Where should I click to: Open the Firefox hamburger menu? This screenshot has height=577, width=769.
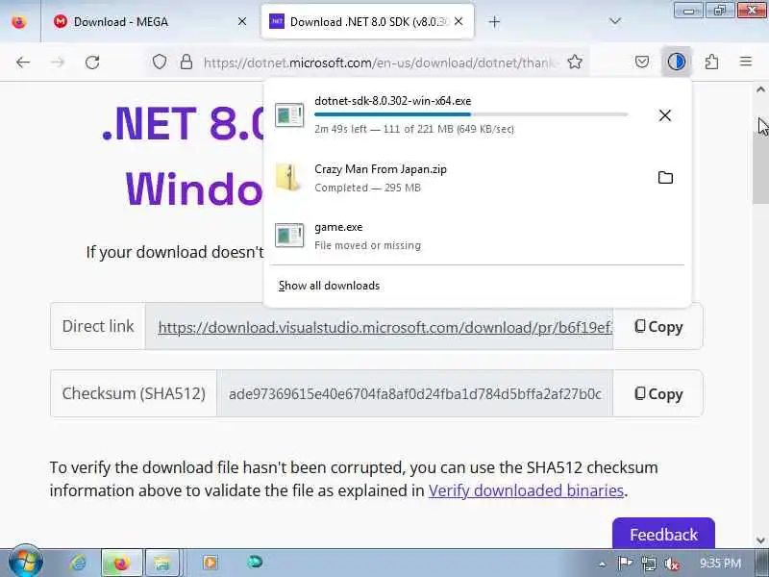746,62
